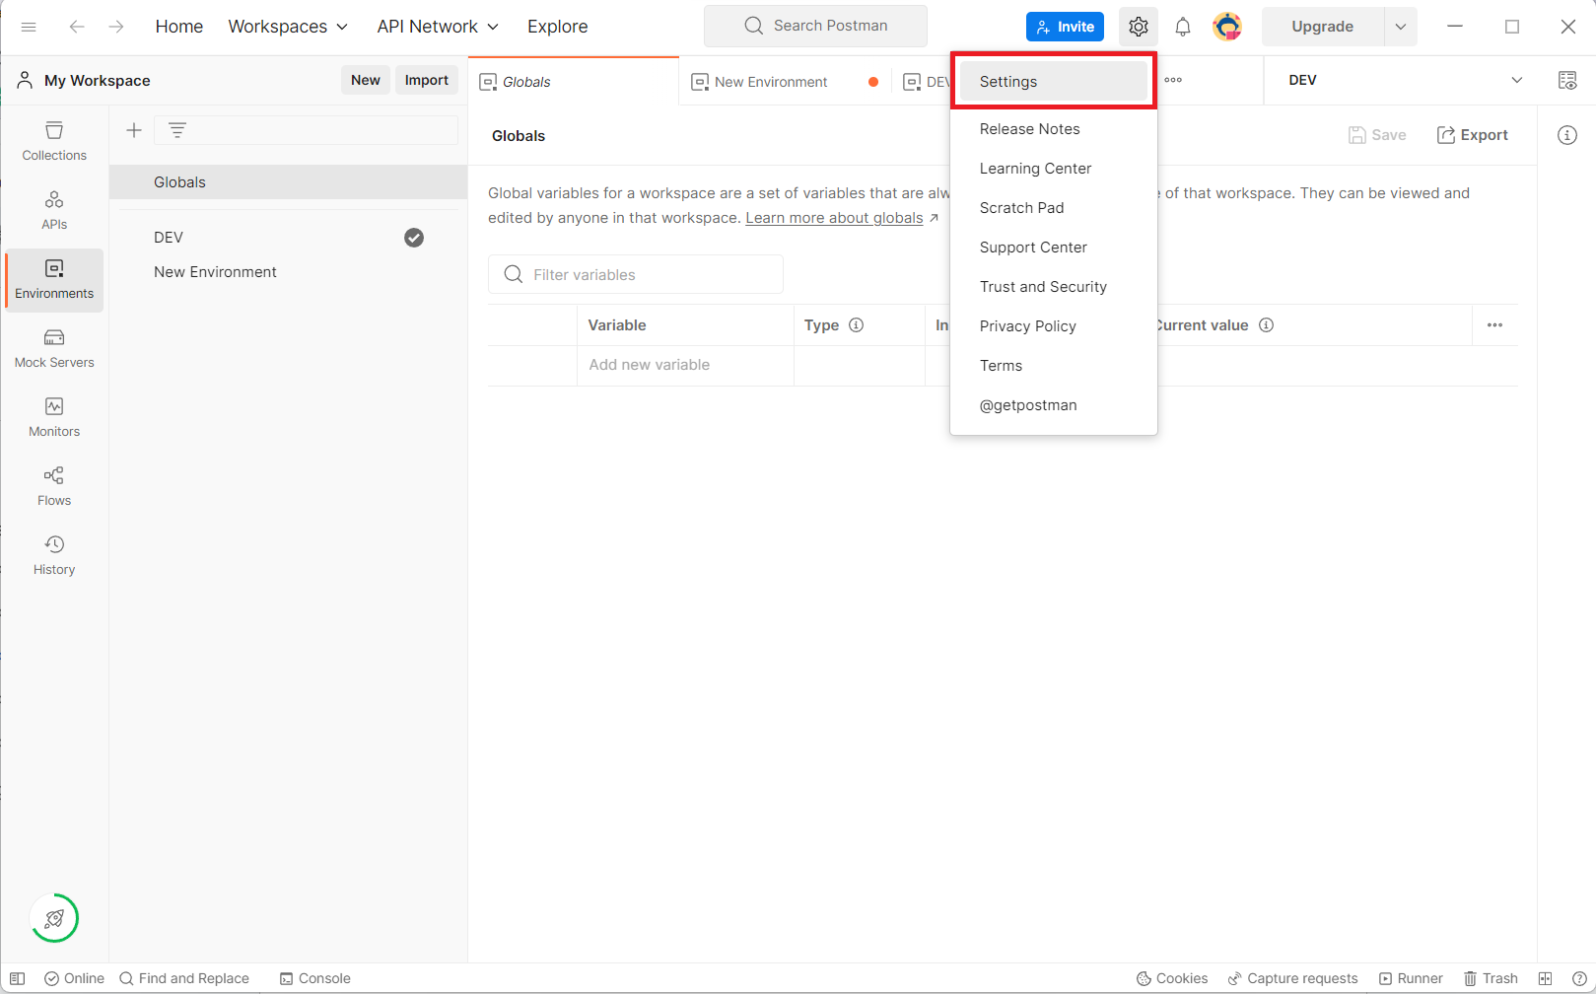Image resolution: width=1596 pixels, height=994 pixels.
Task: Click the info icon next to Current value
Action: point(1267,324)
